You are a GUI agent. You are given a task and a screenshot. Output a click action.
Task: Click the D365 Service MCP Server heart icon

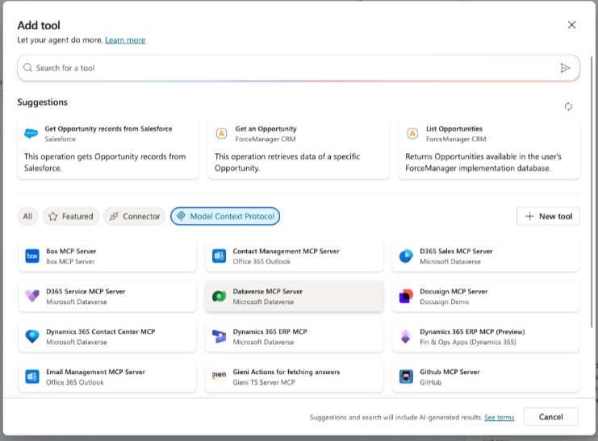32,297
